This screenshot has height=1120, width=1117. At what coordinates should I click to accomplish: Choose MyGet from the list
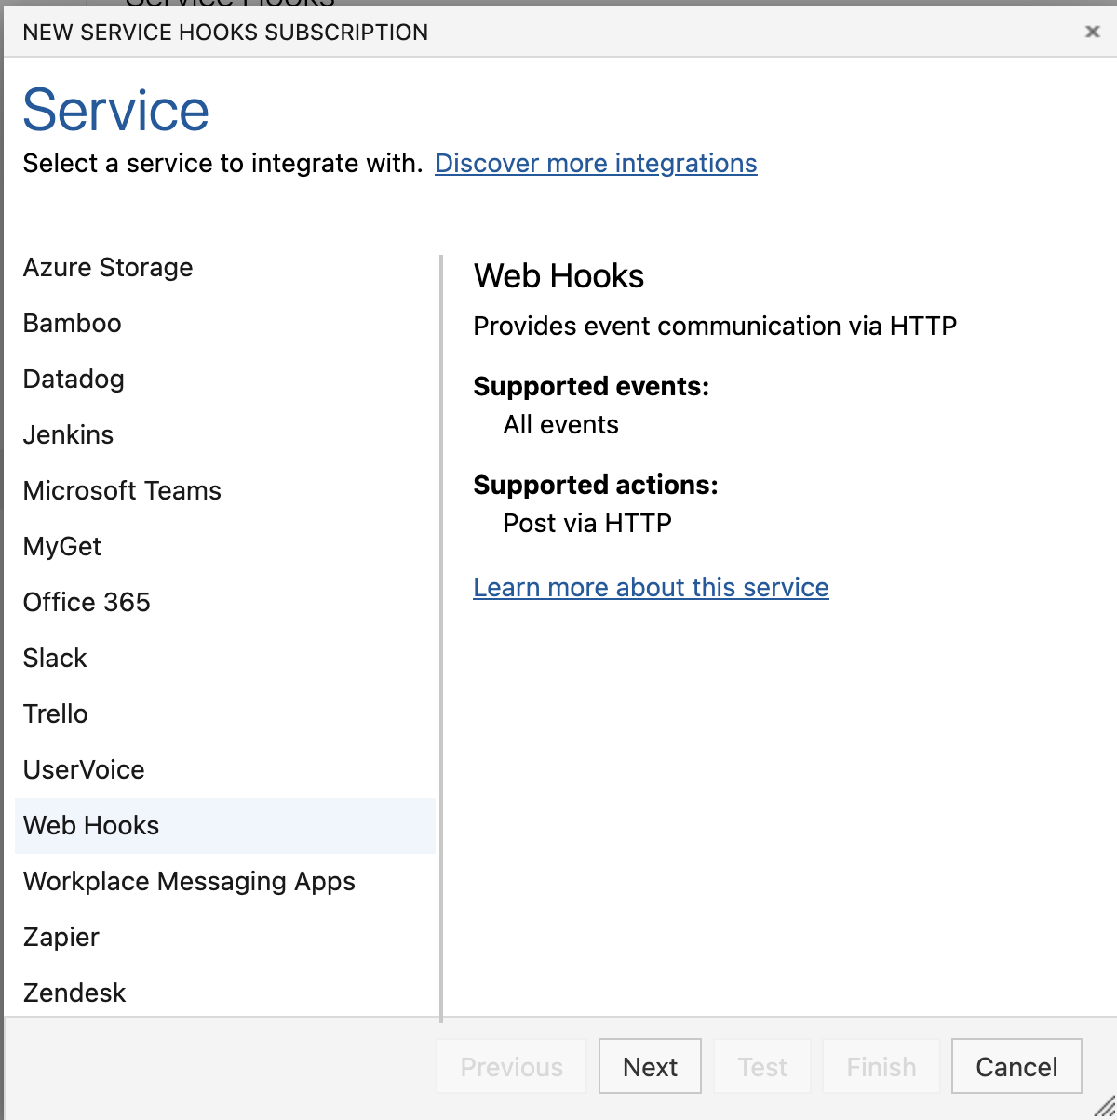225,547
